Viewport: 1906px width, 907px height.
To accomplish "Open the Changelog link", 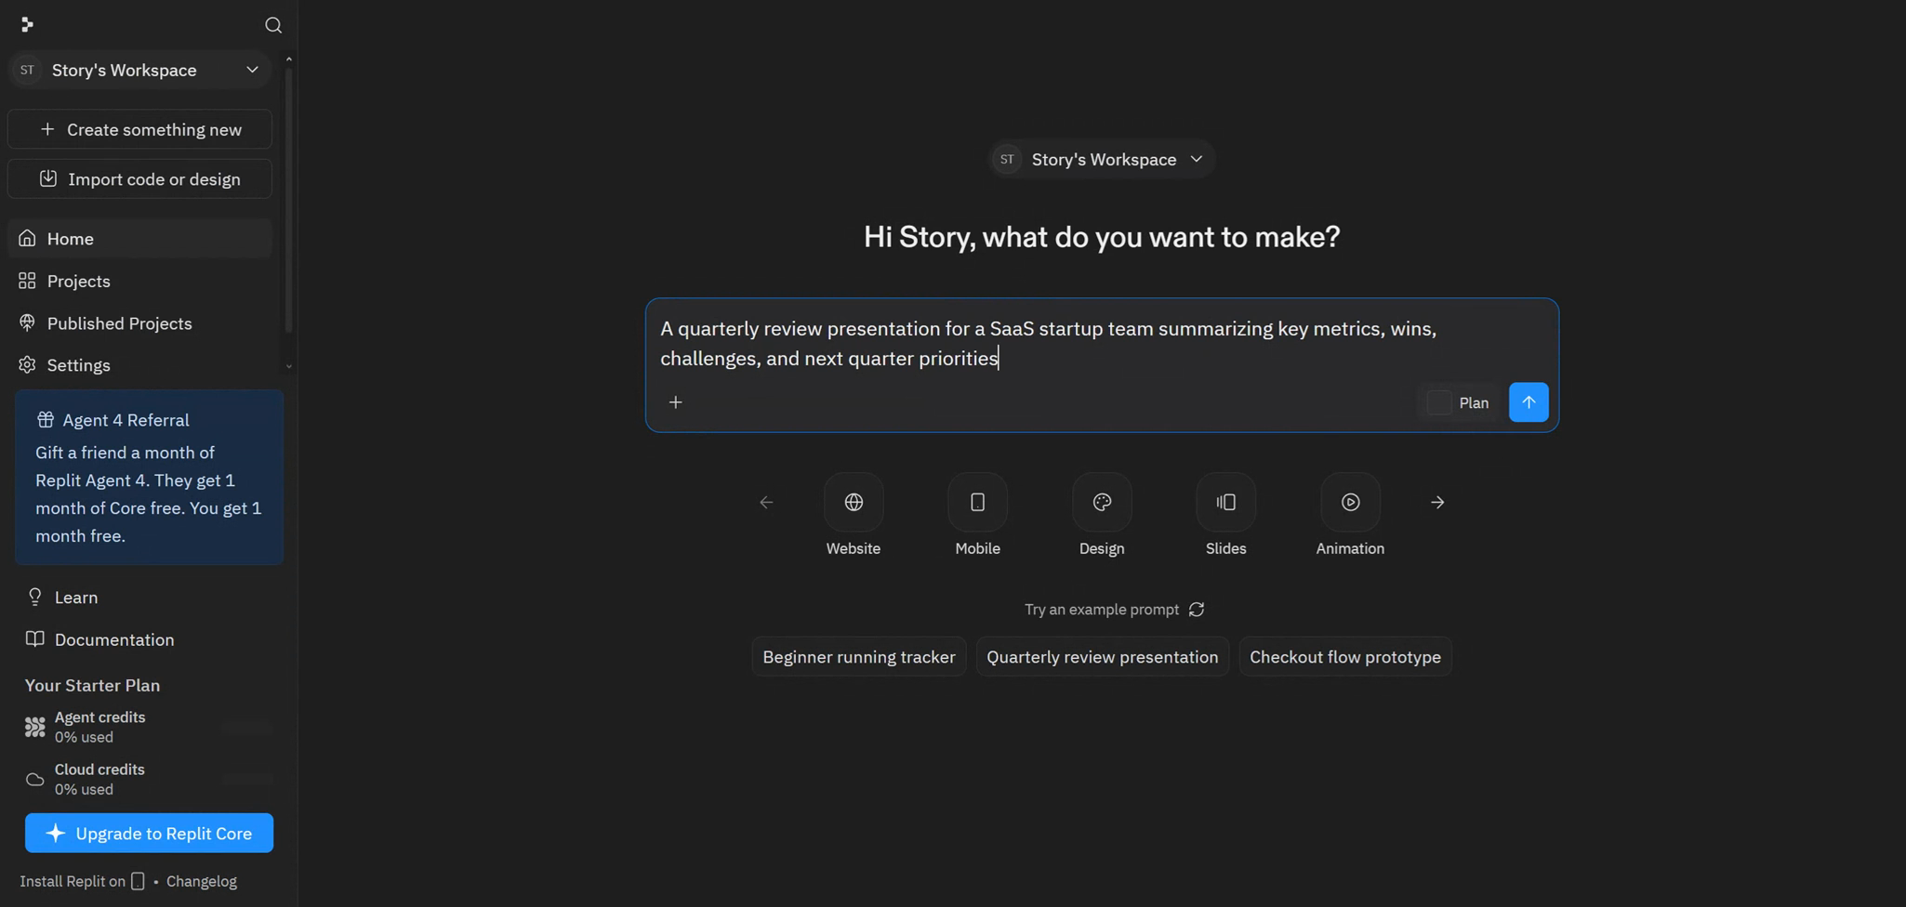I will coord(202,881).
